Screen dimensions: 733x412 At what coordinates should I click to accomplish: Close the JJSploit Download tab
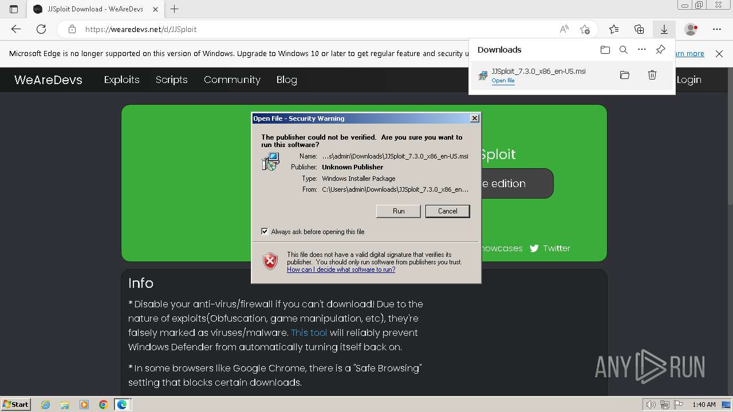156,9
